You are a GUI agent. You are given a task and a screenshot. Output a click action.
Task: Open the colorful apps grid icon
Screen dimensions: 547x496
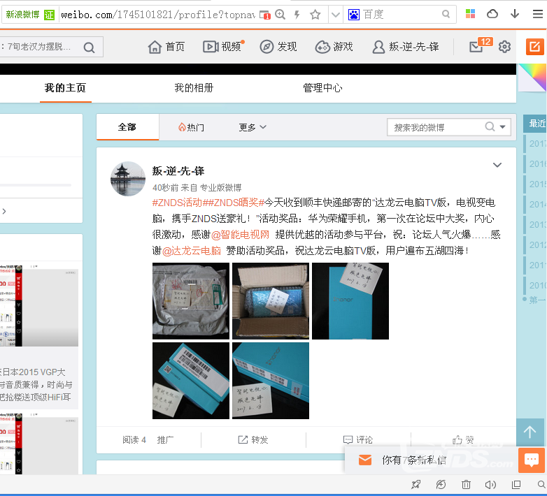coord(470,14)
